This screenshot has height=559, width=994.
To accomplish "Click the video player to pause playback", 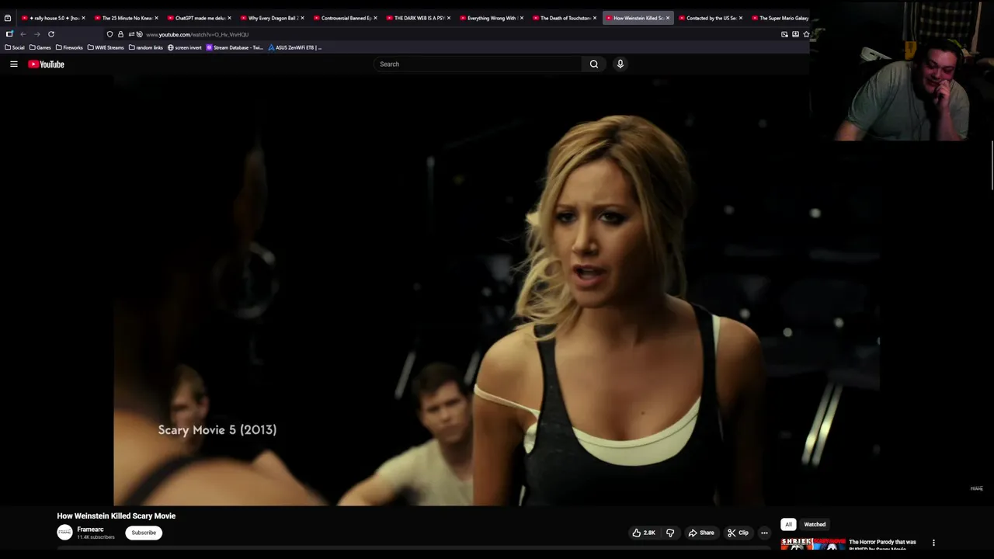I will pos(496,291).
